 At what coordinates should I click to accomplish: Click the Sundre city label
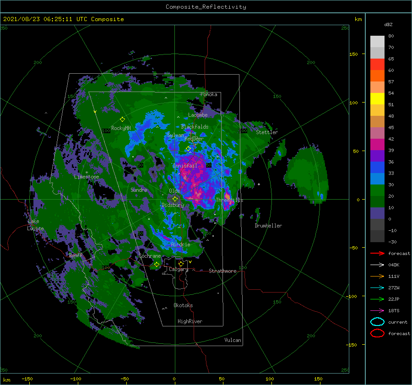(139, 190)
